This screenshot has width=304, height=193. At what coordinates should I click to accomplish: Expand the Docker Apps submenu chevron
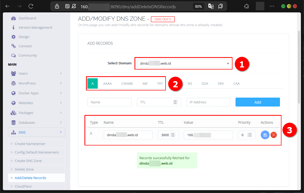point(61,93)
